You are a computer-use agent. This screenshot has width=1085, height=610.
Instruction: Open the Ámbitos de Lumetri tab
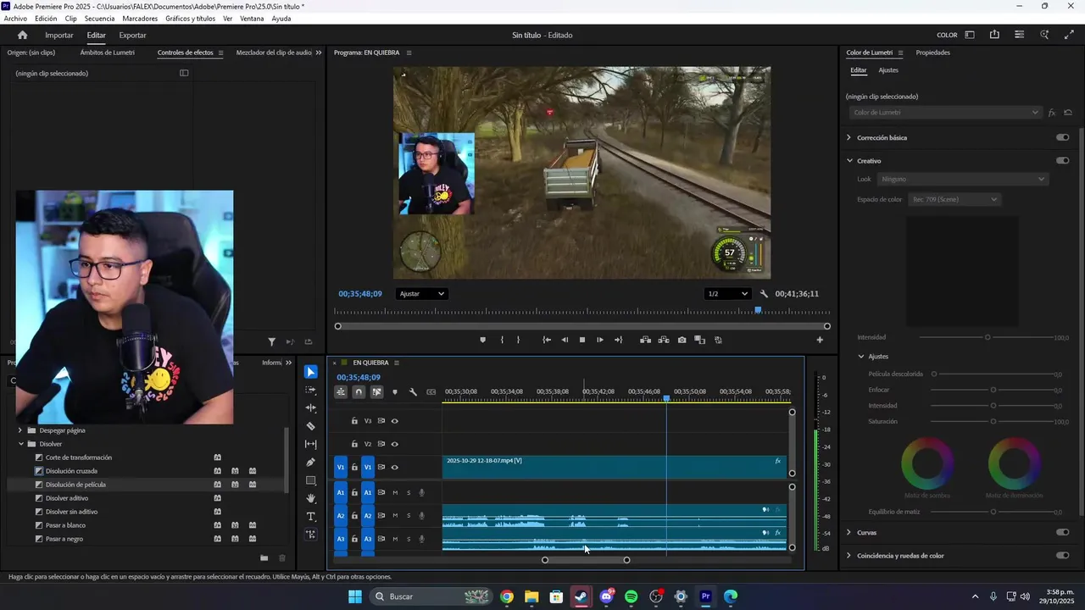point(107,53)
